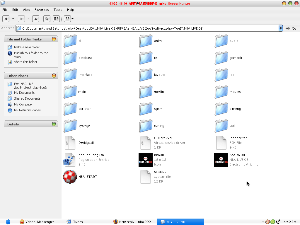Viewport: 300px width, 225px height.
Task: Select the merlin folder icon
Action: (146, 92)
